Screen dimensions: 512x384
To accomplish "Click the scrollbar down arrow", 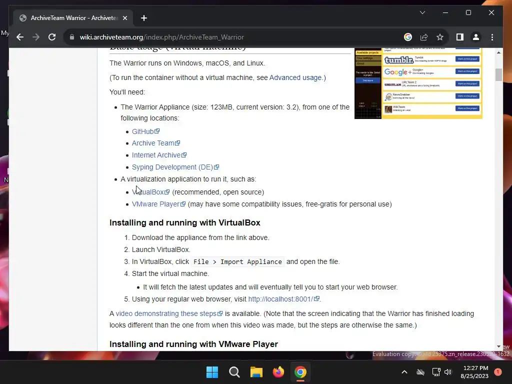I will point(498,346).
